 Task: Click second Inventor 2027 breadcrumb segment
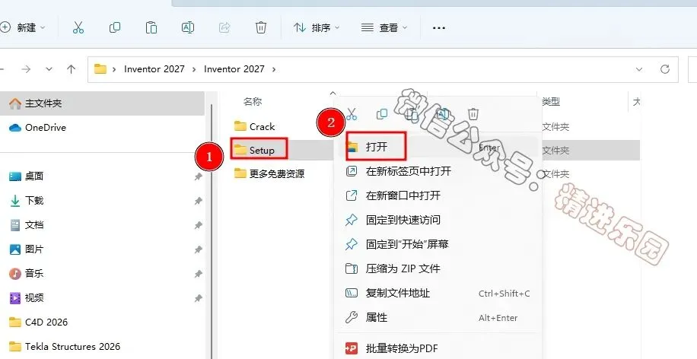(234, 69)
